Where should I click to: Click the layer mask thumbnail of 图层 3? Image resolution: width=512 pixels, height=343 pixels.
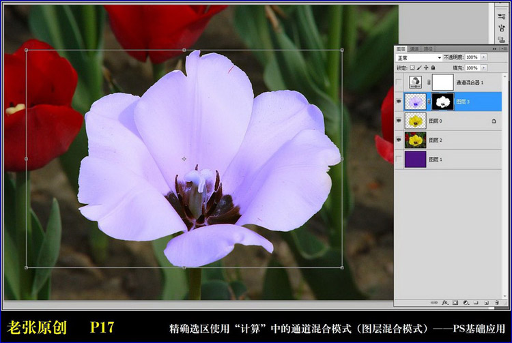coord(442,102)
